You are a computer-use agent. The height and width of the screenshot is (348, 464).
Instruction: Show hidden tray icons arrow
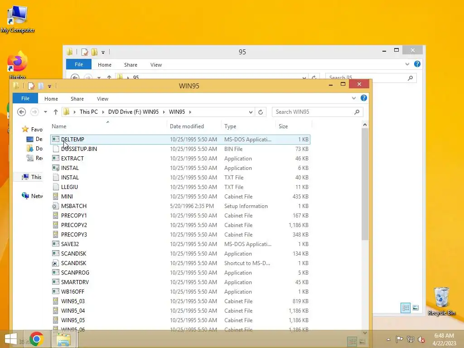point(388,339)
